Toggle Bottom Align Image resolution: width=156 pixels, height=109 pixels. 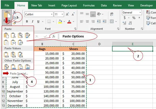coord(93,14)
